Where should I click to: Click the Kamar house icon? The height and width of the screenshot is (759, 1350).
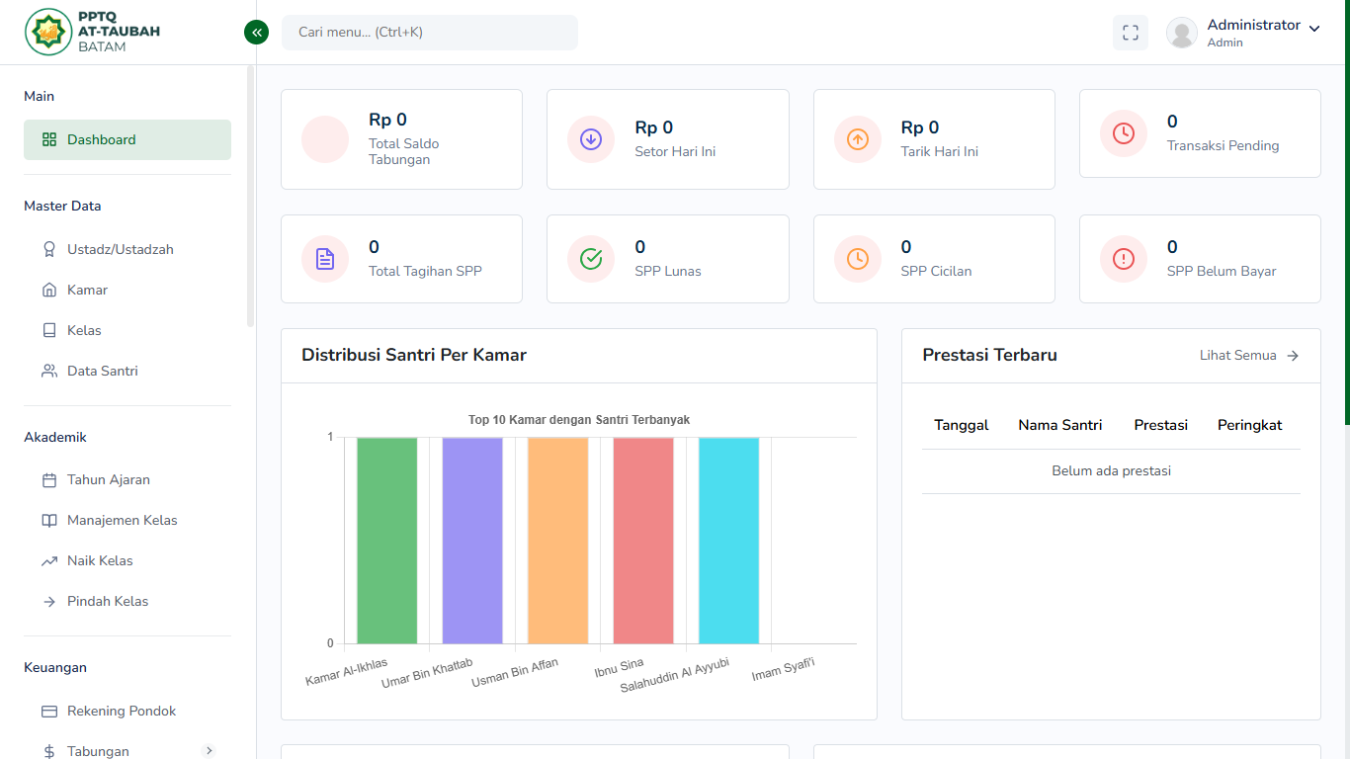49,290
